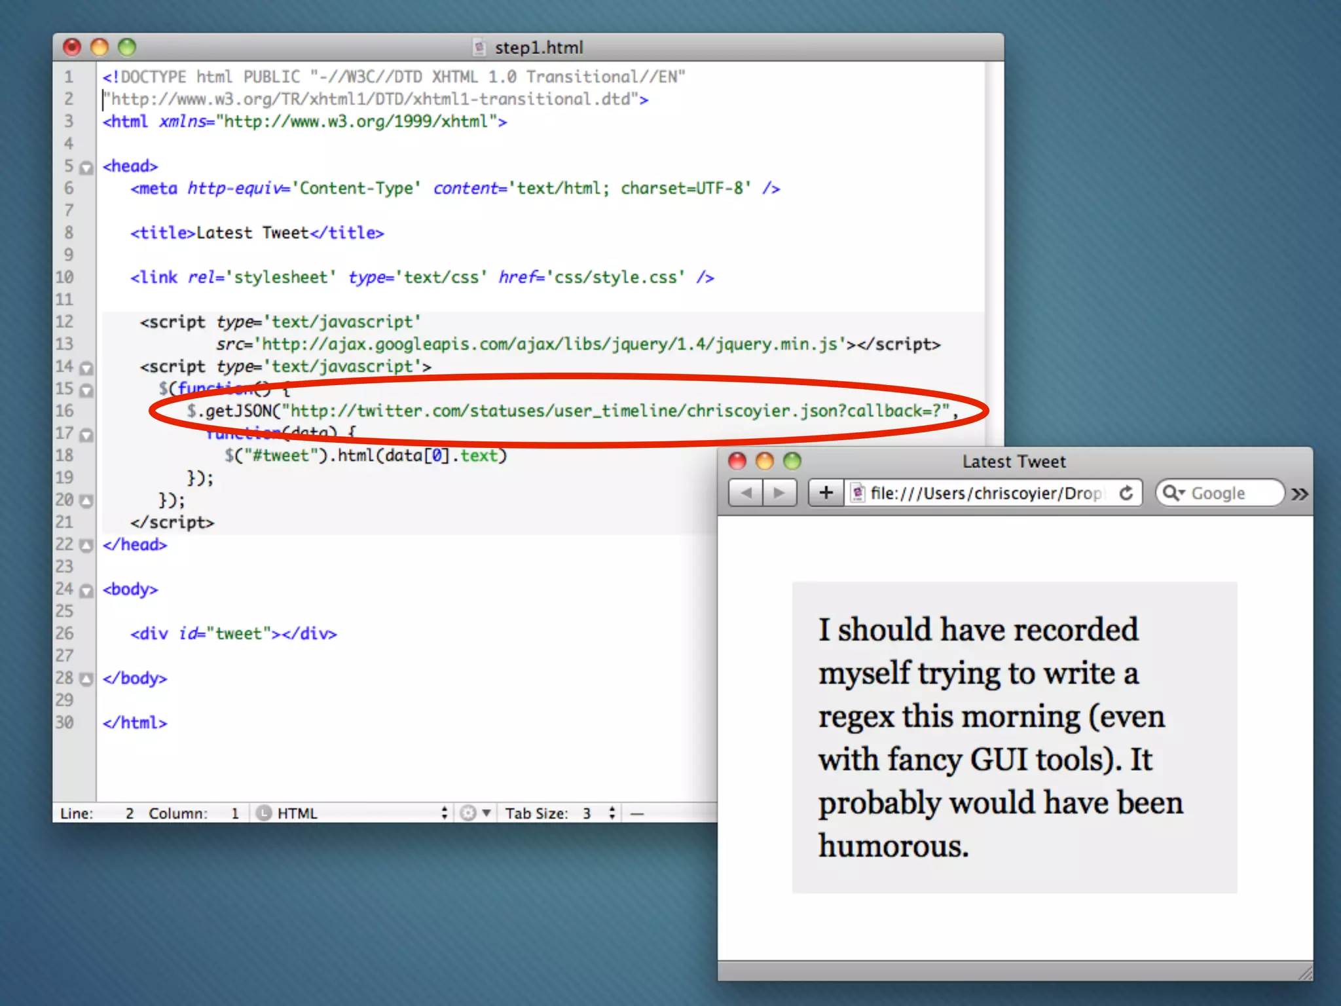
Task: Click the reload icon in address bar
Action: tap(1126, 493)
